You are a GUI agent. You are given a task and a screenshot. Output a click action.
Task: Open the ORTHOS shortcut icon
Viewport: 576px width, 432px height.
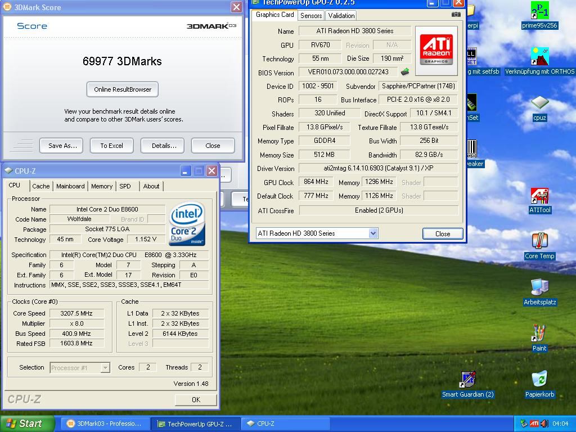[539, 57]
